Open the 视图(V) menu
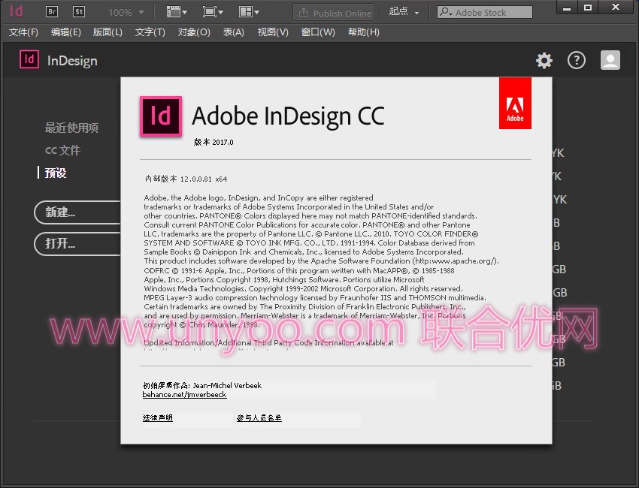This screenshot has width=639, height=488. [273, 32]
